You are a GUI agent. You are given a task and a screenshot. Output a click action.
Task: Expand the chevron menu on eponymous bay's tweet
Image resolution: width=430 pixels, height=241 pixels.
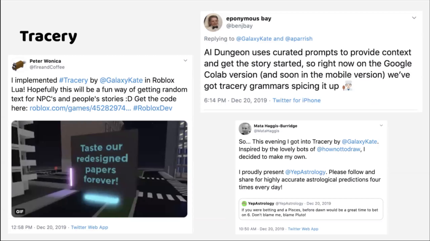[x=414, y=18]
